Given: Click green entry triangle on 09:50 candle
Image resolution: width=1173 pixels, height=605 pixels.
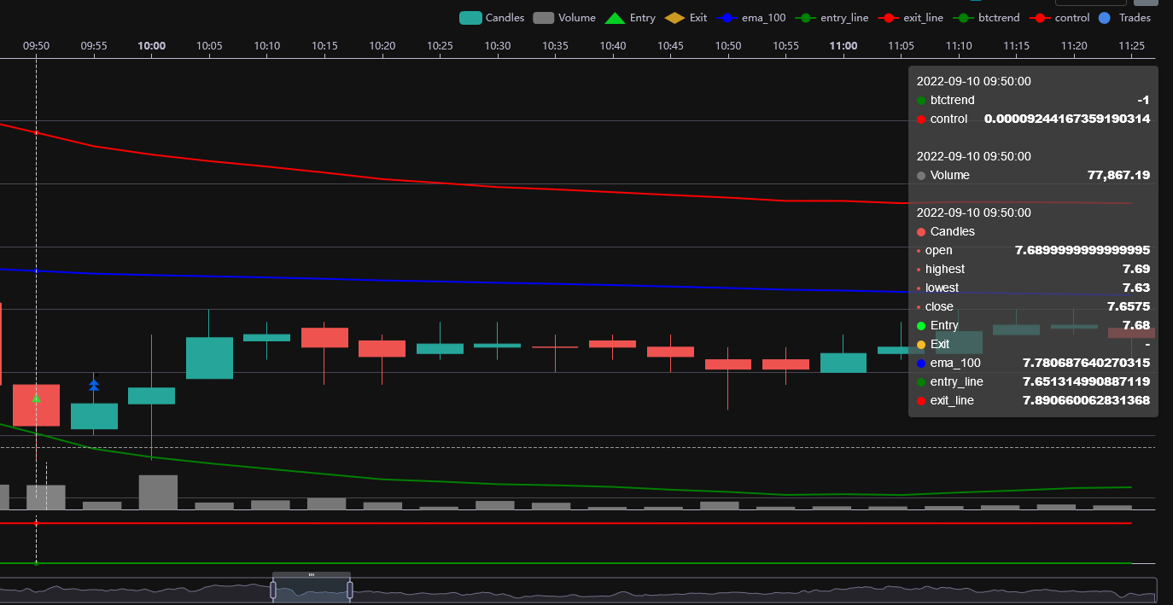Looking at the screenshot, I should [x=36, y=398].
